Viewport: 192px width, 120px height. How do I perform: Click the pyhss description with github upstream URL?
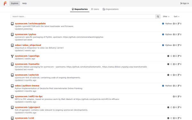coord(59,37)
